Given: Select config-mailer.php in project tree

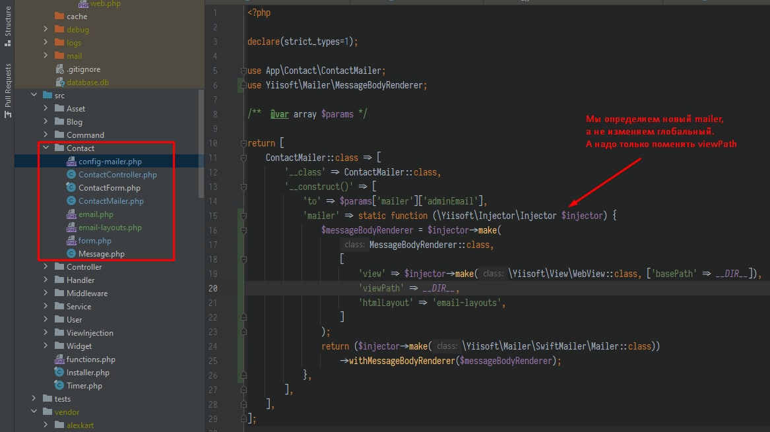Looking at the screenshot, I should (110, 162).
